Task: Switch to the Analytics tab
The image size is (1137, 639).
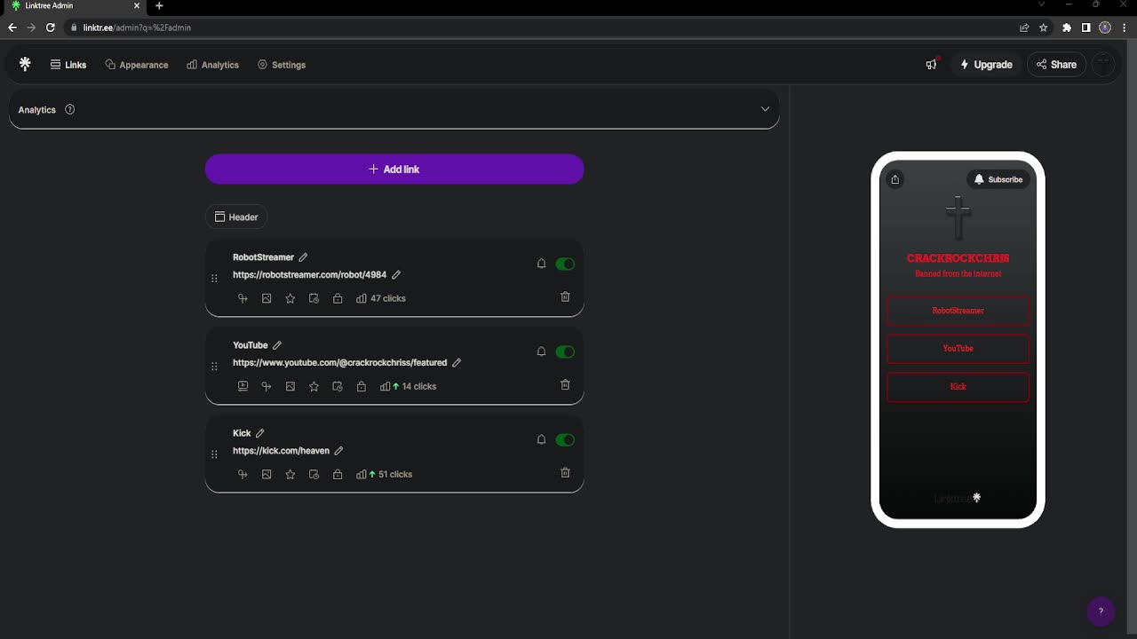Action: pyautogui.click(x=213, y=65)
